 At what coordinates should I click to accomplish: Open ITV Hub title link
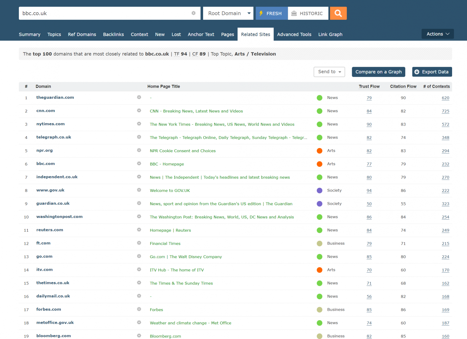point(177,270)
